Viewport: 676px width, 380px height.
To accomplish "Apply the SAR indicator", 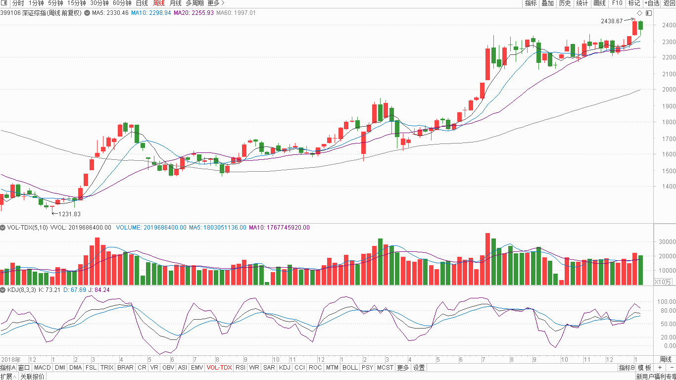I will point(269,368).
